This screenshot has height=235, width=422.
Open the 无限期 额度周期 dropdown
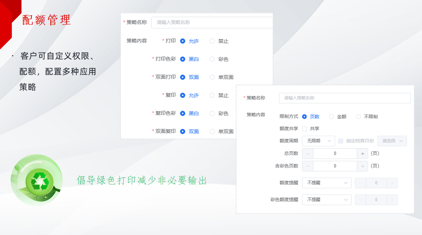319,141
